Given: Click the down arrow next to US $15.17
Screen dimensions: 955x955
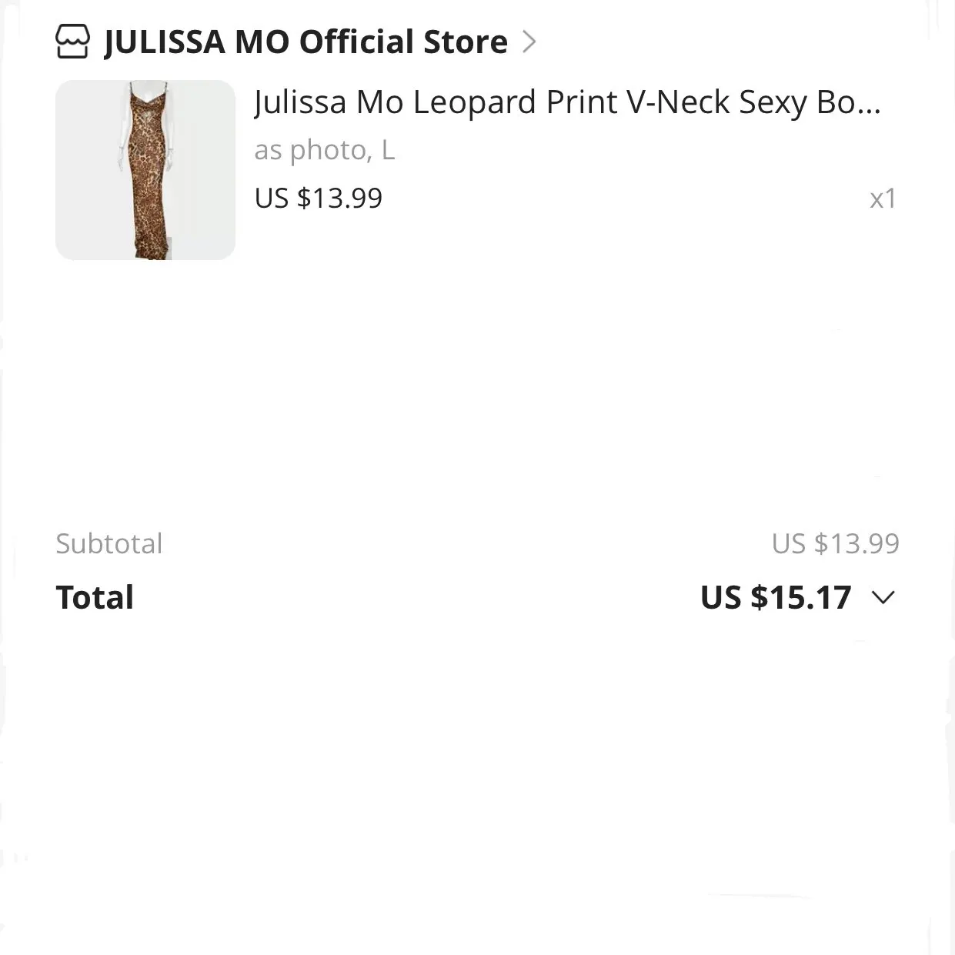Looking at the screenshot, I should [x=883, y=597].
